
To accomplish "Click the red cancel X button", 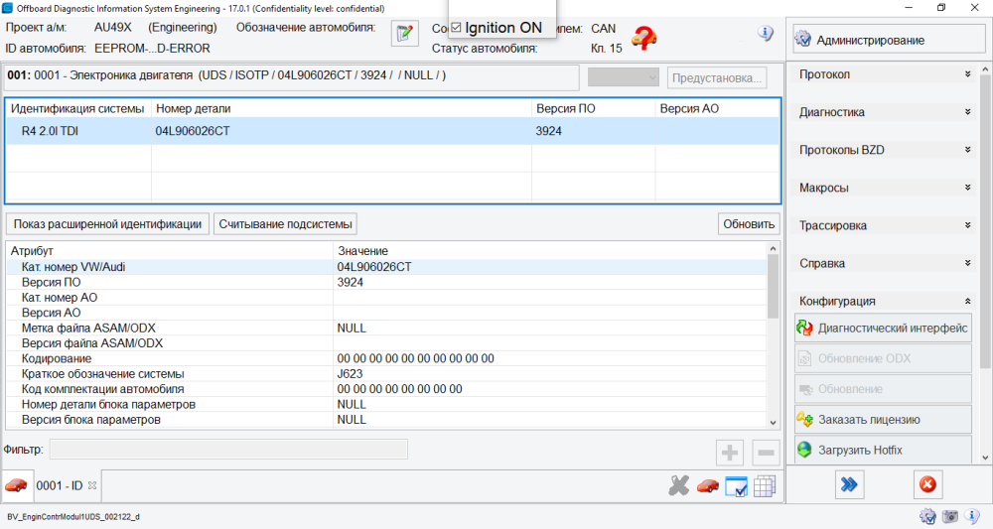I will pos(927,484).
